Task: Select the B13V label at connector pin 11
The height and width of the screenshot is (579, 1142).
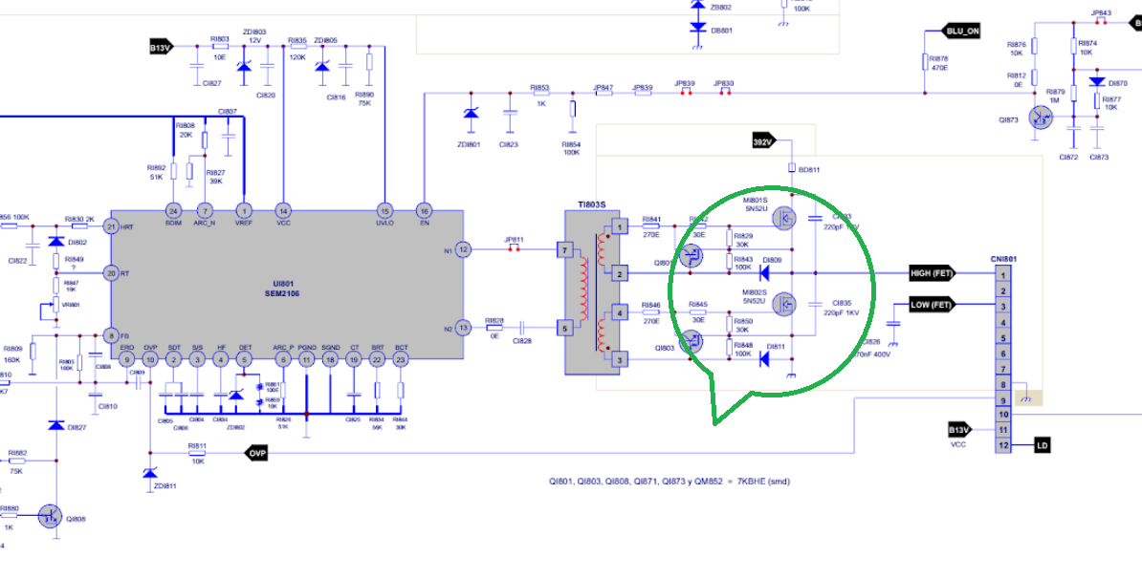Action: click(x=959, y=430)
